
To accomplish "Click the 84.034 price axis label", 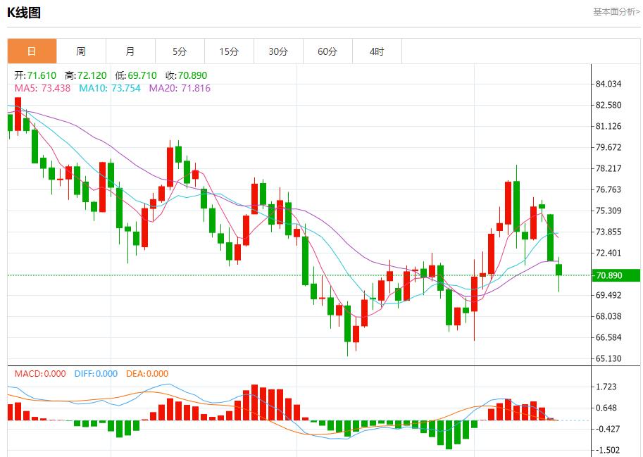I will (x=608, y=84).
